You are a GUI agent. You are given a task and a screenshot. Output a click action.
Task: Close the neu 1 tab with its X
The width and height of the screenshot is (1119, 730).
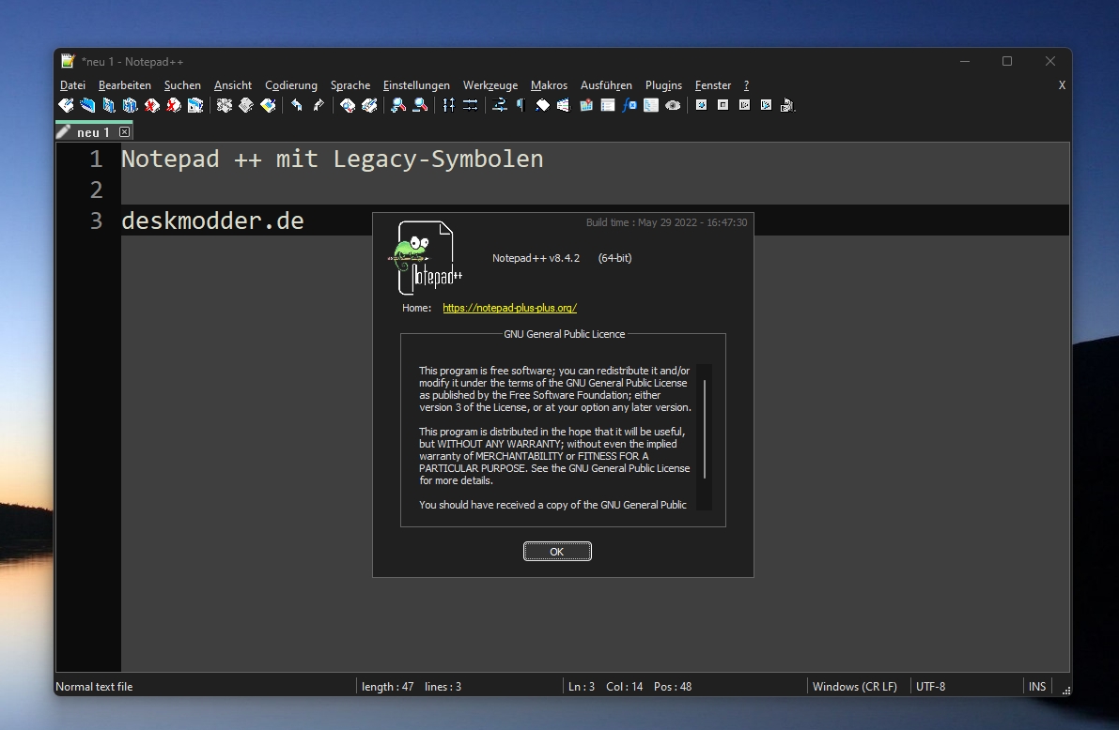coord(125,132)
